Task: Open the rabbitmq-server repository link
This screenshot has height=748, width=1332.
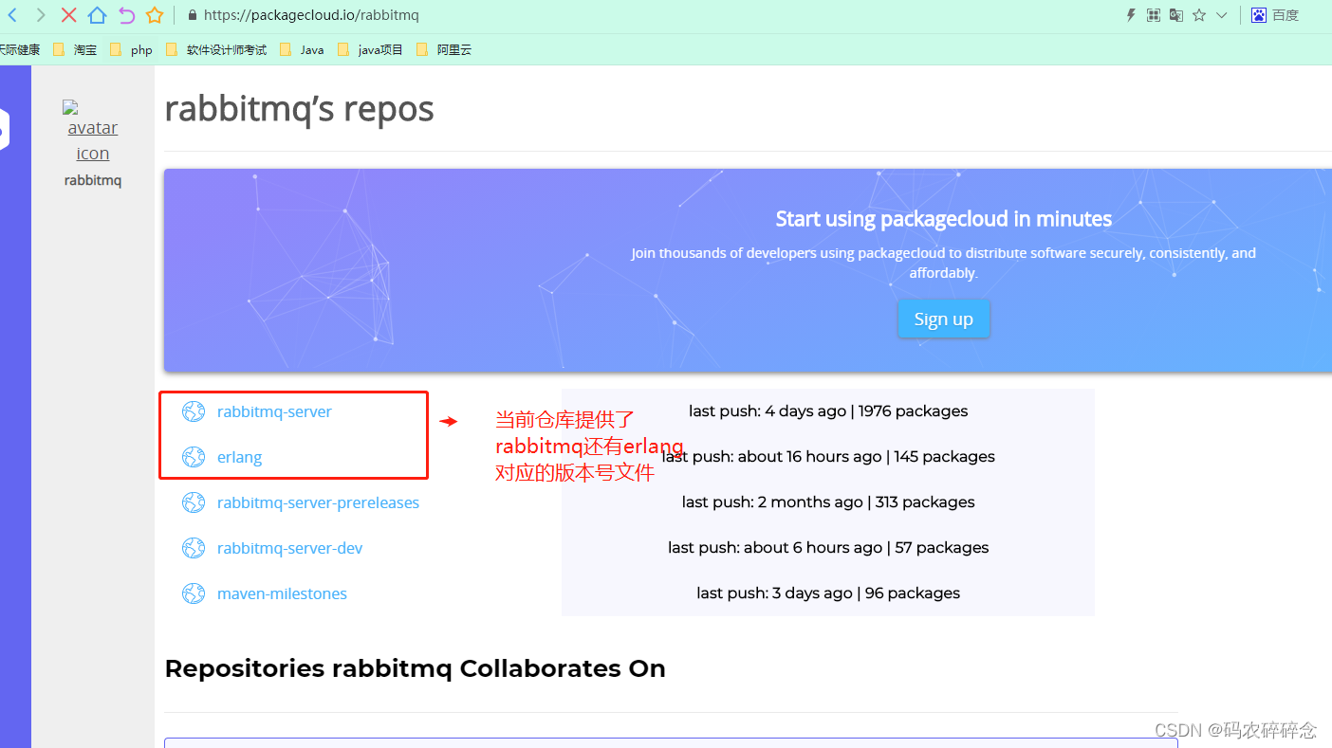Action: pyautogui.click(x=274, y=411)
